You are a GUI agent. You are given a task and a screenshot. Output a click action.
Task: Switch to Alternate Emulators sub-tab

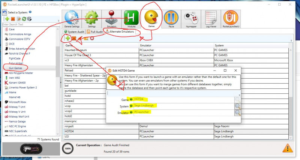coord(120,31)
